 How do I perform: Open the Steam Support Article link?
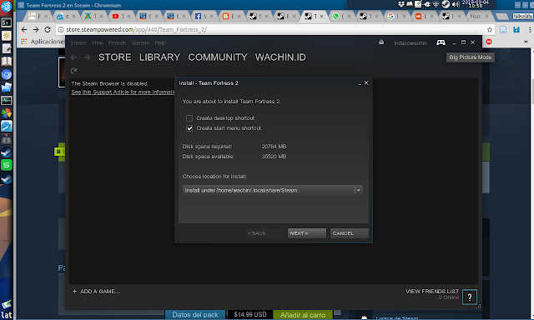pyautogui.click(x=123, y=92)
